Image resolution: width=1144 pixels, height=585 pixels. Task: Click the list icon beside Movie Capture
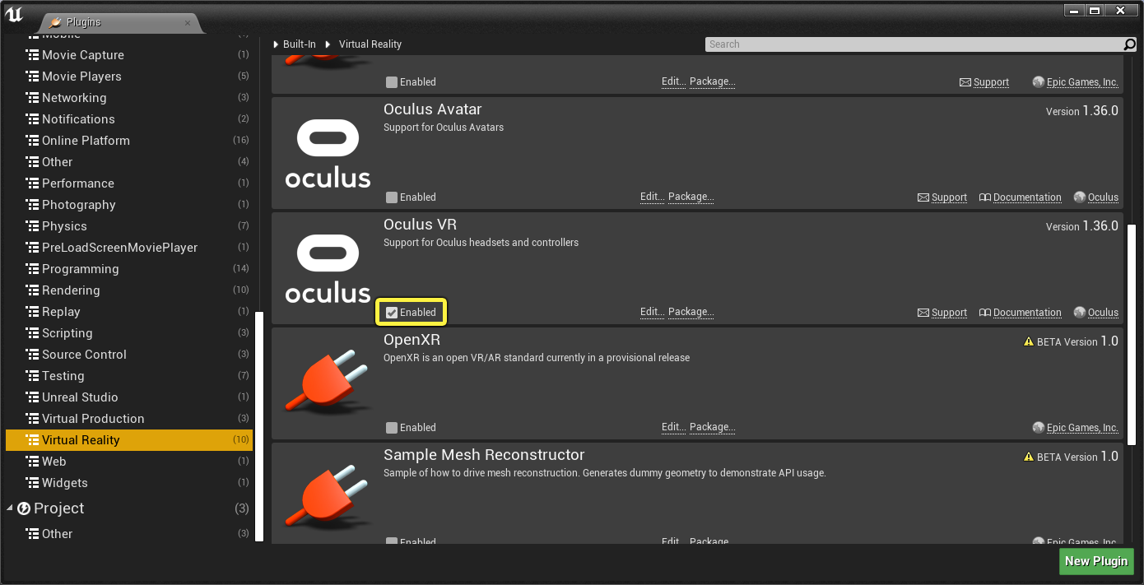[32, 55]
